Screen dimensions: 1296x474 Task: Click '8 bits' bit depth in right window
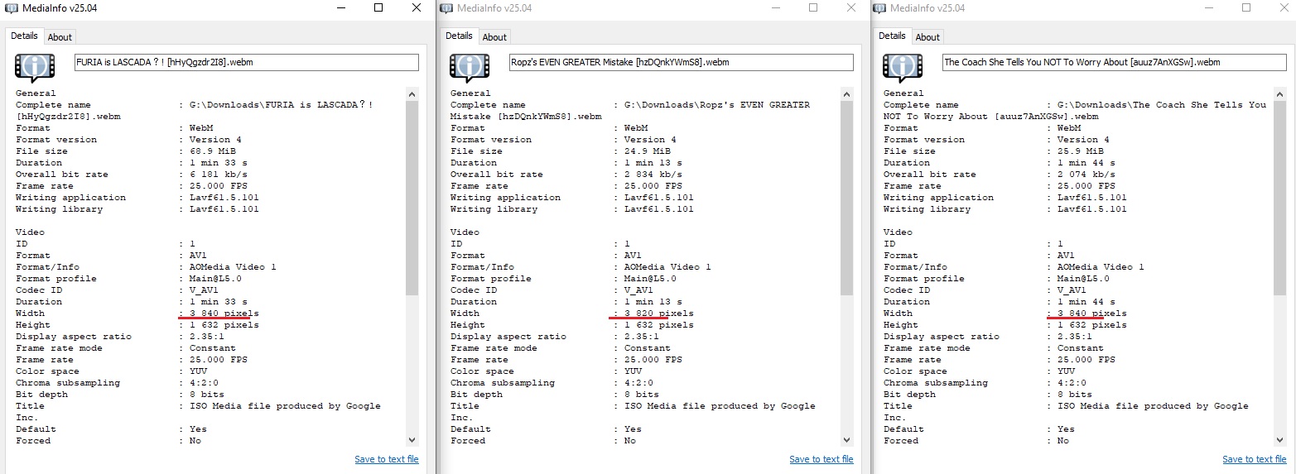pos(1075,395)
